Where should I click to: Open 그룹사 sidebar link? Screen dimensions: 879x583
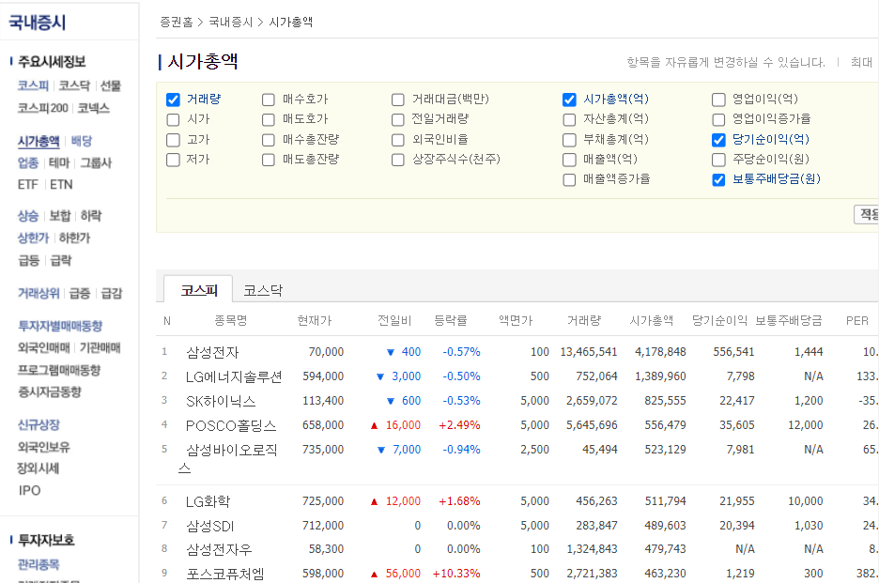click(x=96, y=162)
